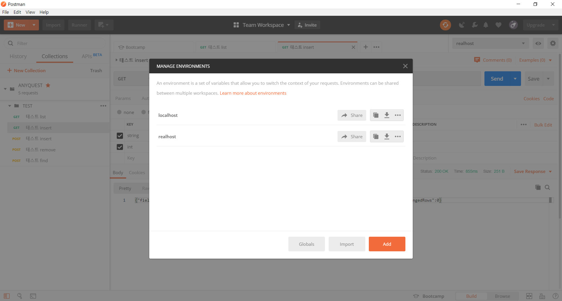
Task: Open realhost environment selector dropdown
Action: 490,43
